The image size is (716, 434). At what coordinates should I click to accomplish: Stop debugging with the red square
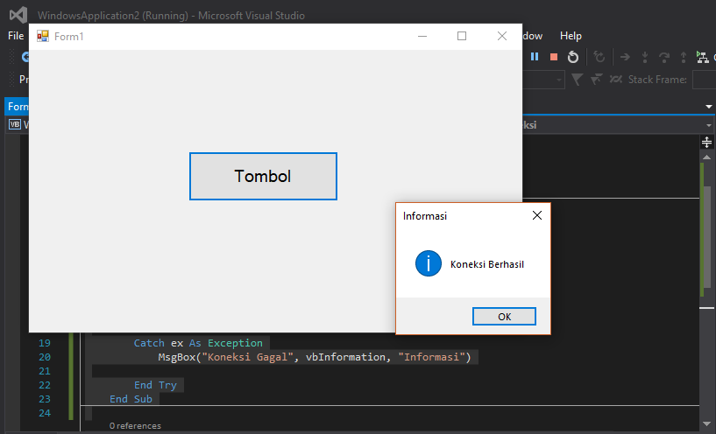tap(554, 57)
